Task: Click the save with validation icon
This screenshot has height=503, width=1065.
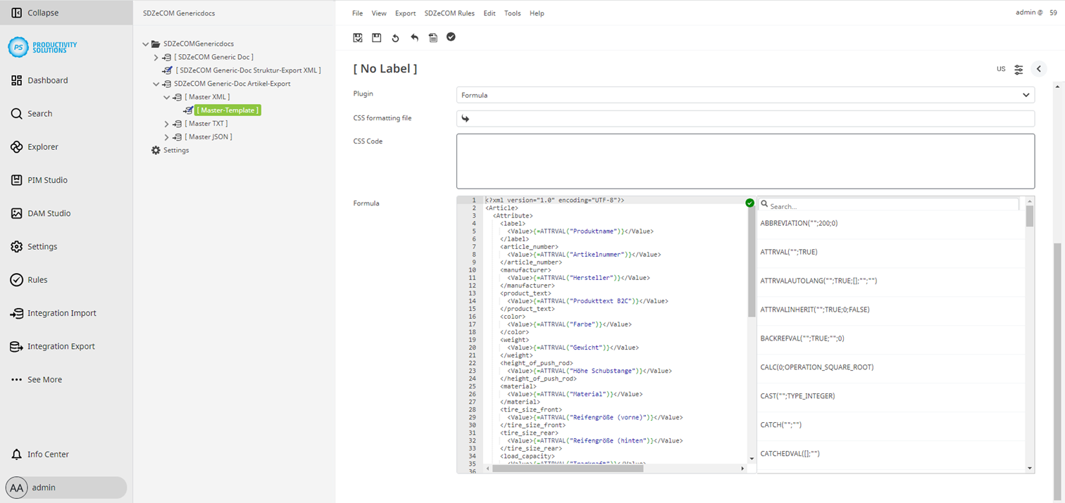Action: point(358,37)
